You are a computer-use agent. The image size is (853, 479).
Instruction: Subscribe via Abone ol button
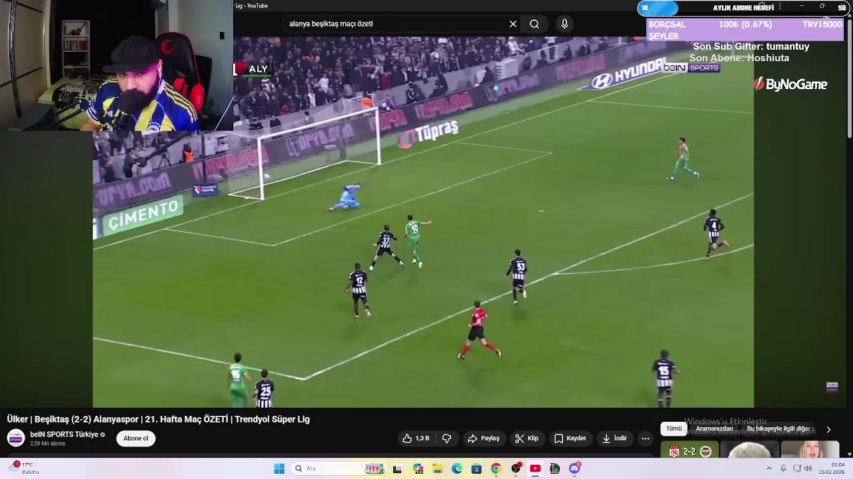tap(136, 438)
